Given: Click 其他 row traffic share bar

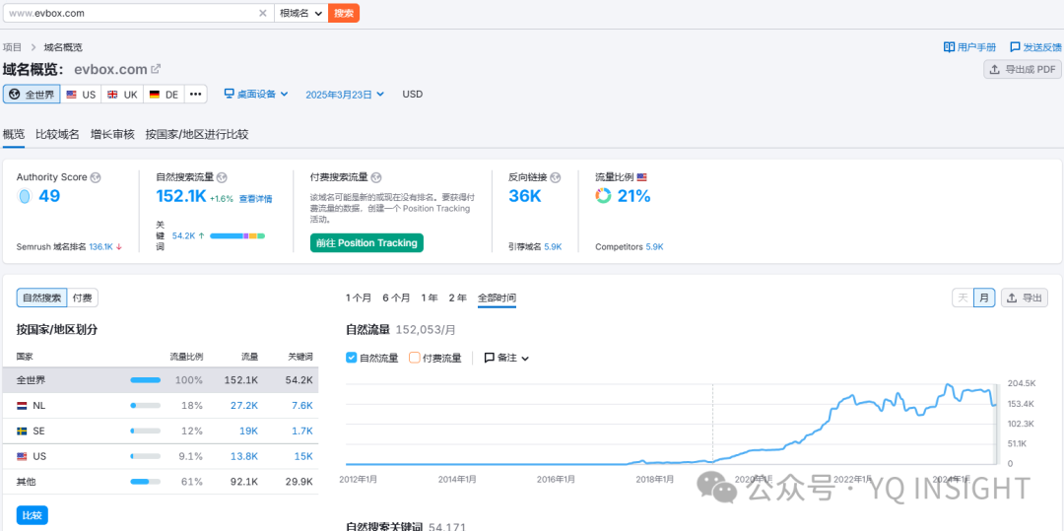Looking at the screenshot, I should pyautogui.click(x=145, y=482).
